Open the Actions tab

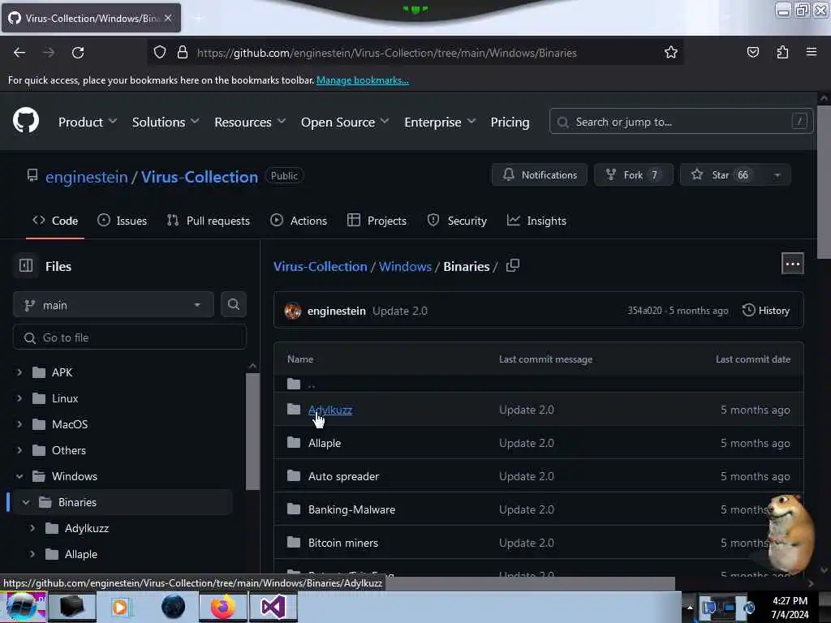299,221
